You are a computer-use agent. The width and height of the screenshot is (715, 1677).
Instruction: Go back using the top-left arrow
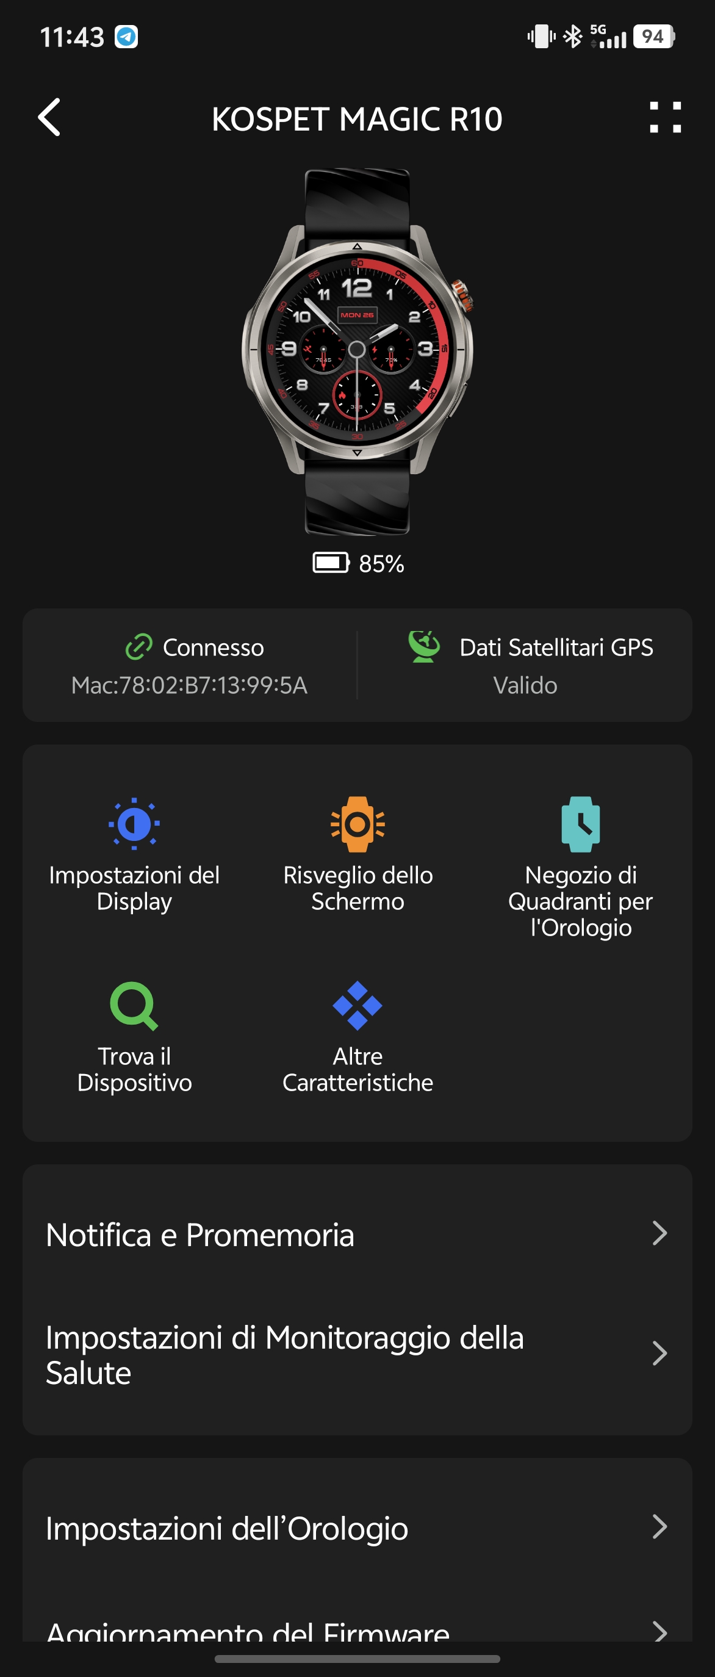coord(49,118)
